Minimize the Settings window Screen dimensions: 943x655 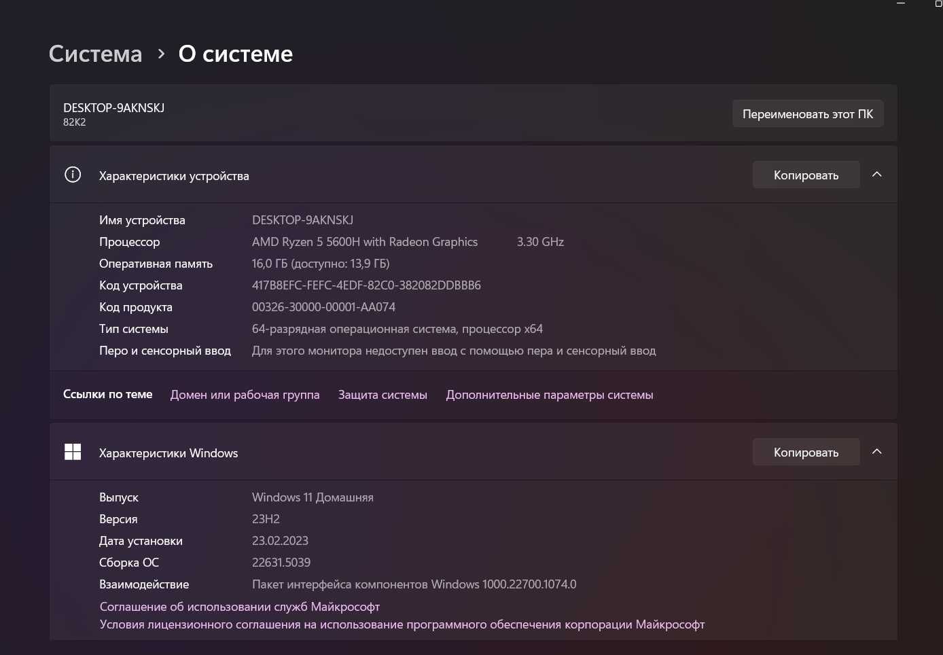point(901,3)
